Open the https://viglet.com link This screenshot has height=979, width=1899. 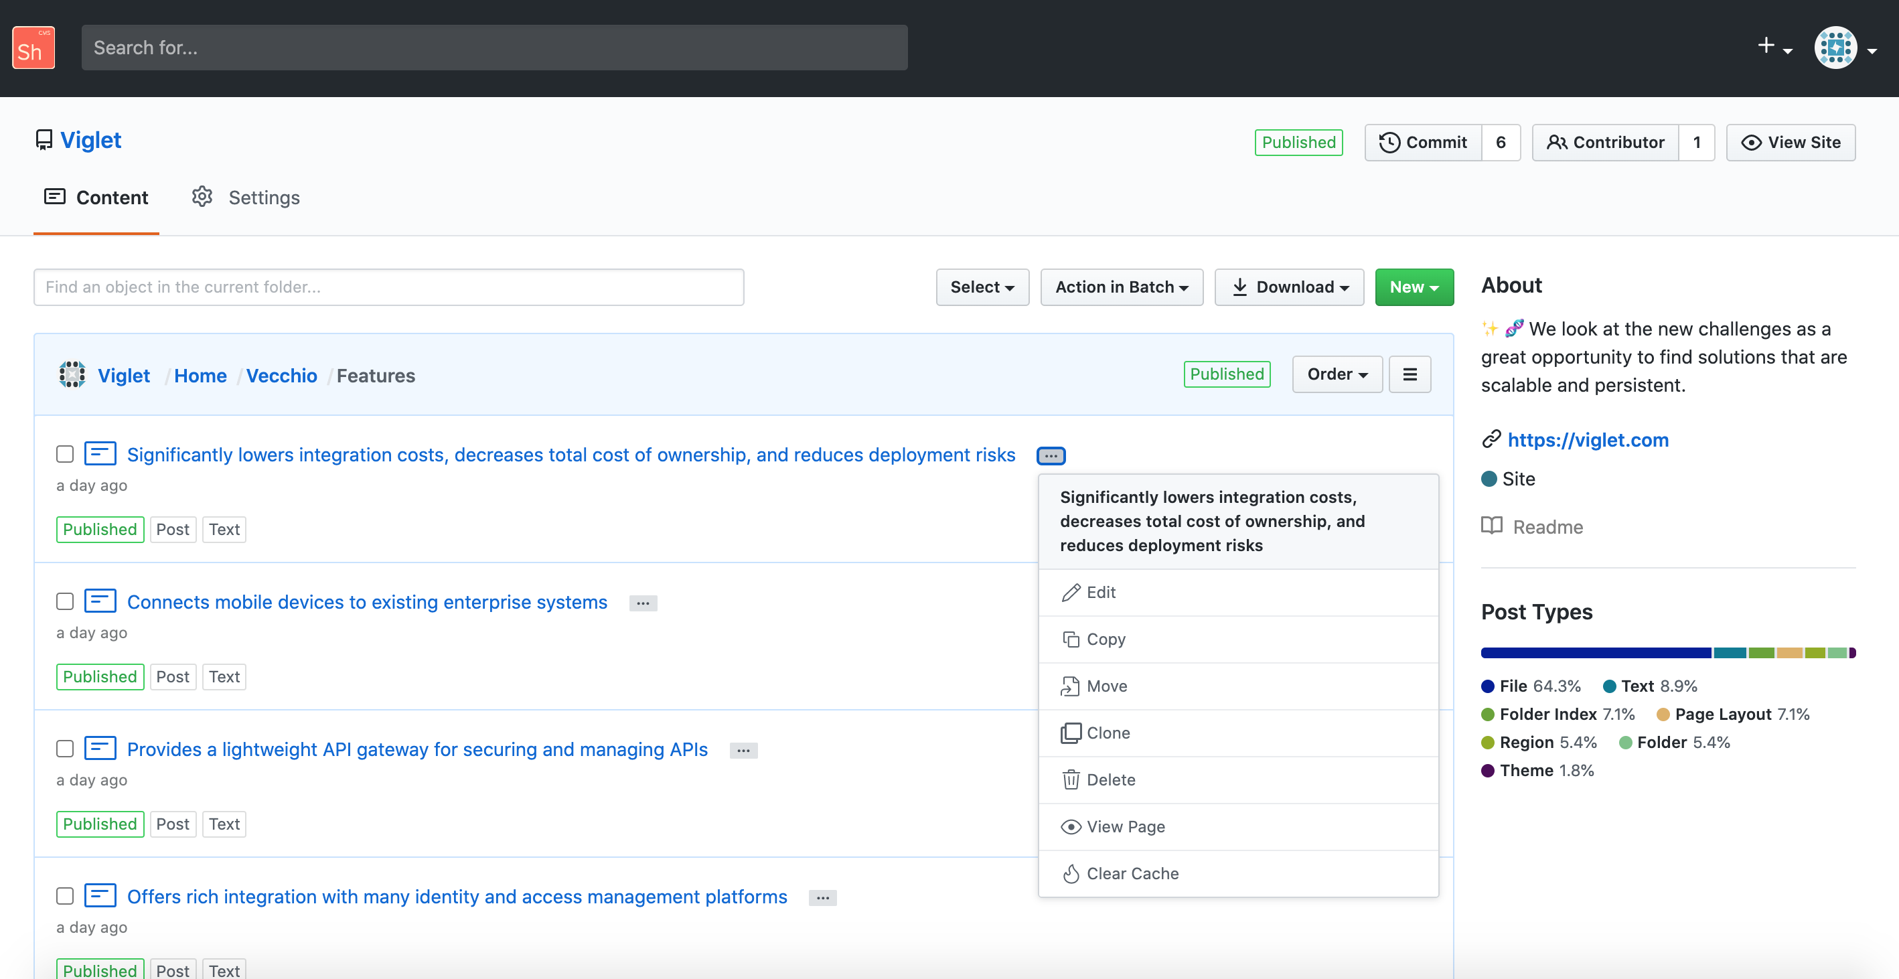pyautogui.click(x=1588, y=440)
